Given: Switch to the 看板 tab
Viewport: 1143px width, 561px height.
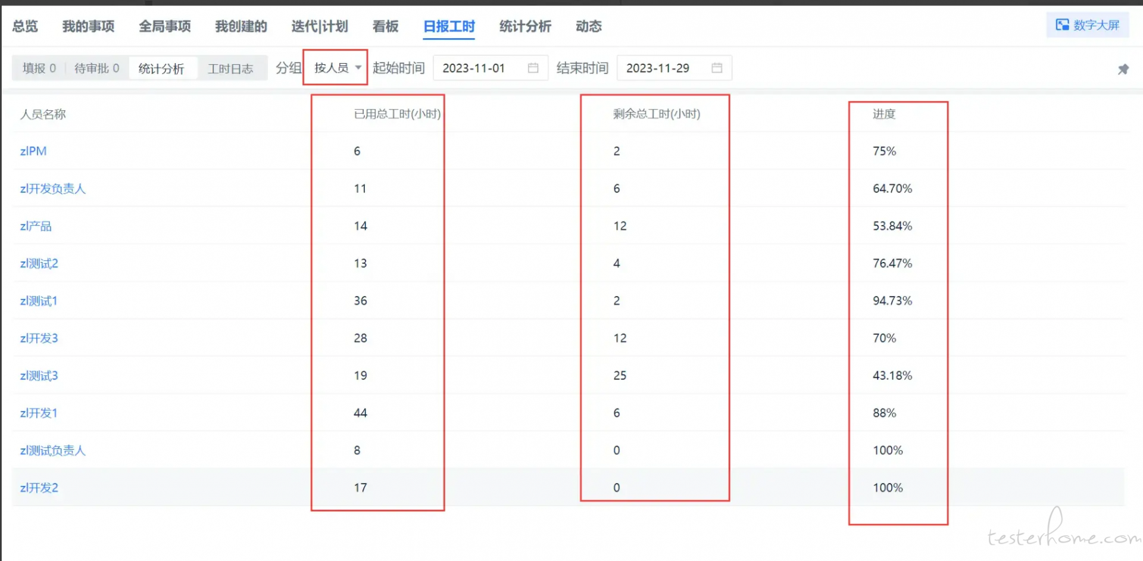Looking at the screenshot, I should point(385,26).
